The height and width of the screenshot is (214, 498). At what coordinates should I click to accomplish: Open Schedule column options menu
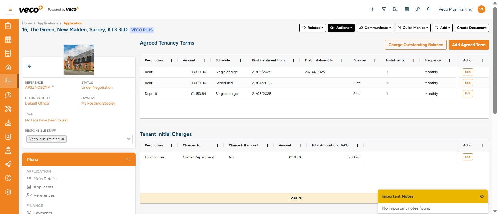click(x=241, y=60)
